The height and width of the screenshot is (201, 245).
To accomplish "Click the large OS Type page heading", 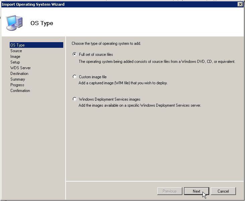I will point(42,23).
